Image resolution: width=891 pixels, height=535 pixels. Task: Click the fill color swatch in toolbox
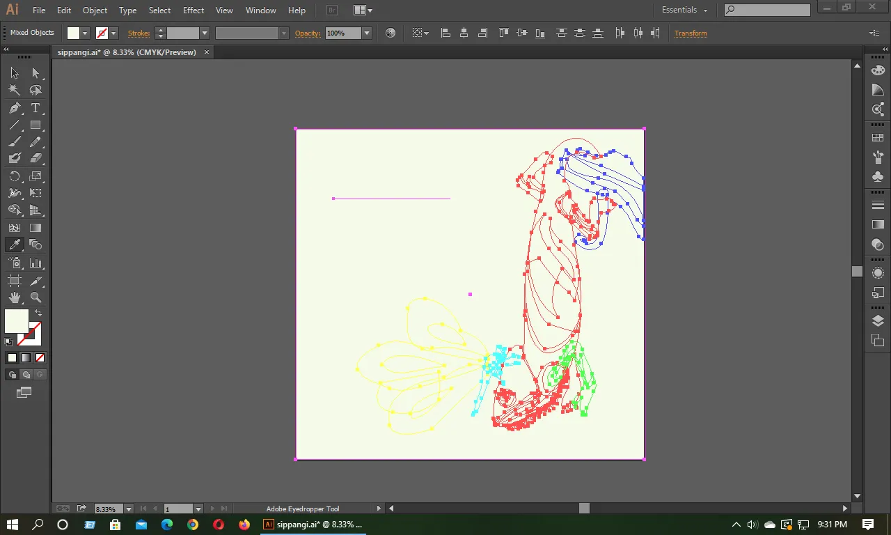17,321
